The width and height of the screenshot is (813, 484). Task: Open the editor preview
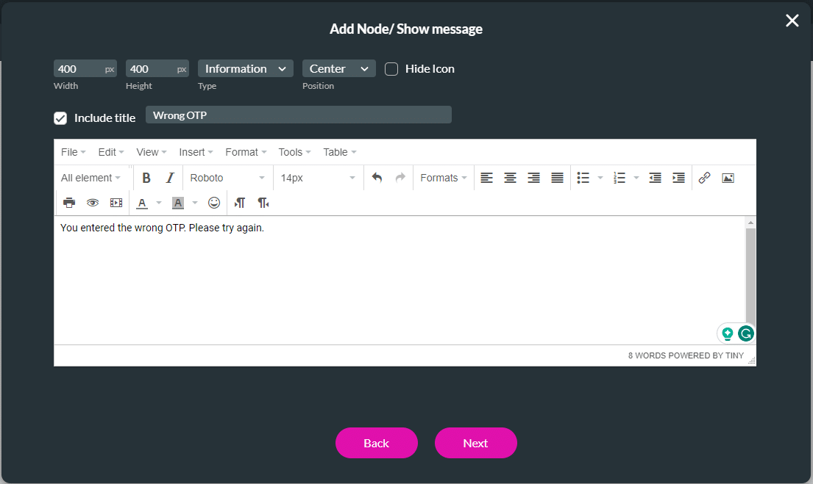point(92,202)
